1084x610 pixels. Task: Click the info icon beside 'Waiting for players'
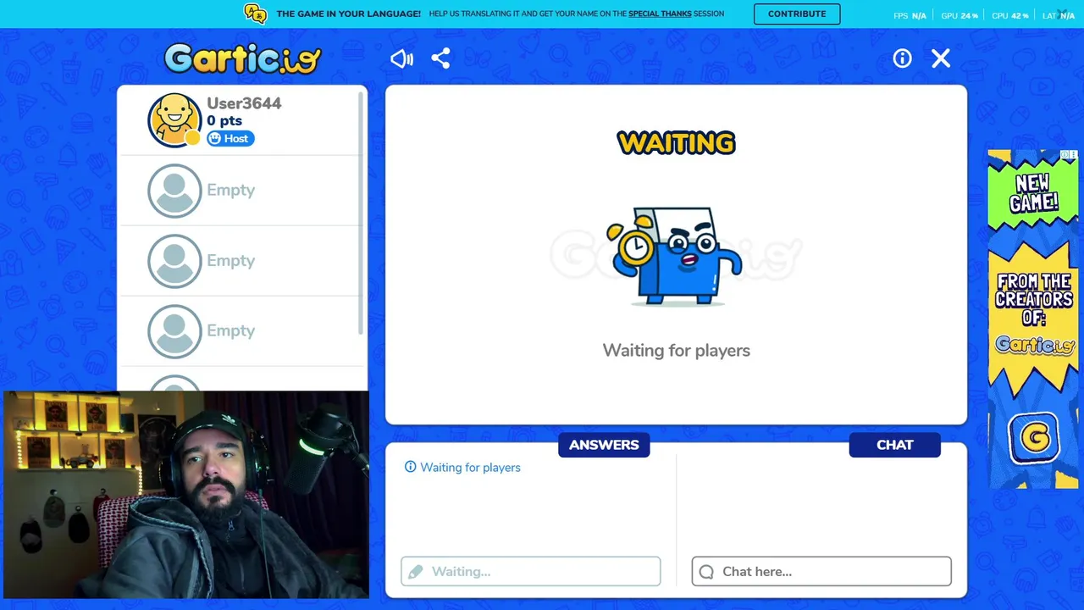[410, 467]
